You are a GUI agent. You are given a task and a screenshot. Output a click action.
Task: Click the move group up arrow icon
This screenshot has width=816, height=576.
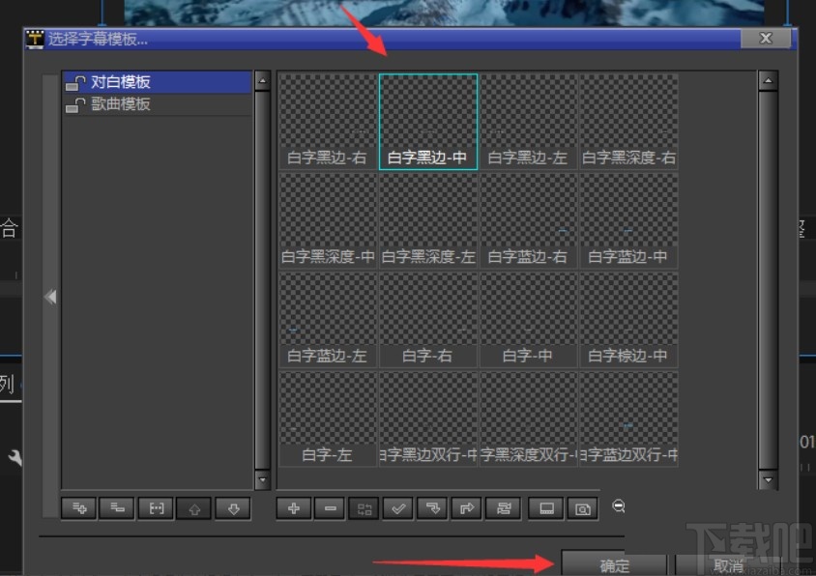coord(193,508)
